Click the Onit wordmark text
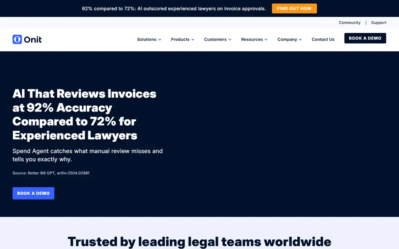Viewport: 399px width, 249px height. [x=33, y=39]
